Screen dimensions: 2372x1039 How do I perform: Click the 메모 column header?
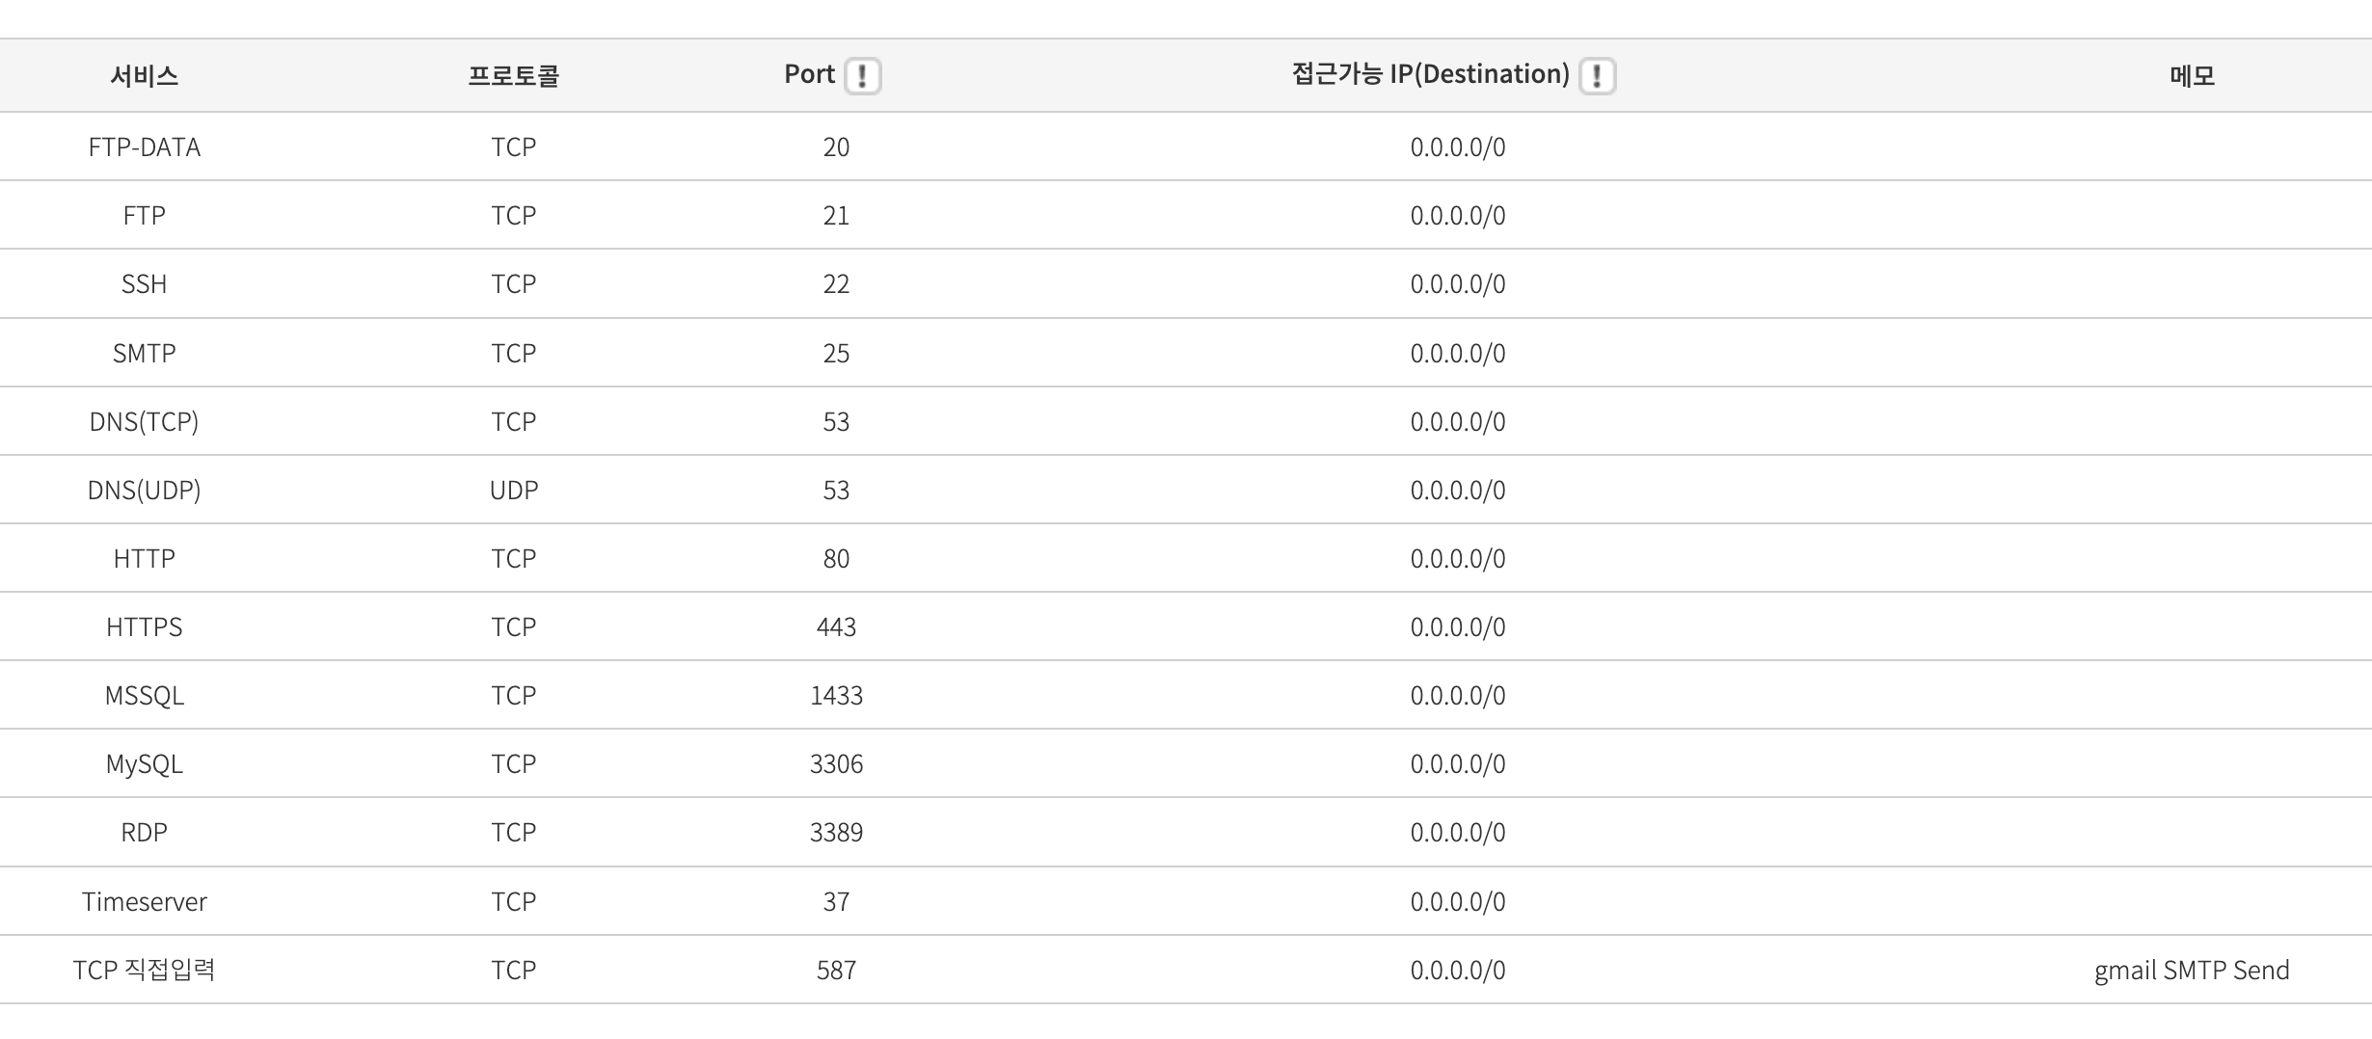point(2192,75)
